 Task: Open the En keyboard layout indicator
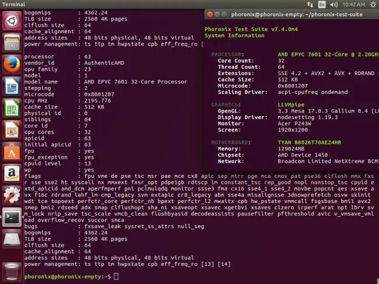tap(322, 4)
